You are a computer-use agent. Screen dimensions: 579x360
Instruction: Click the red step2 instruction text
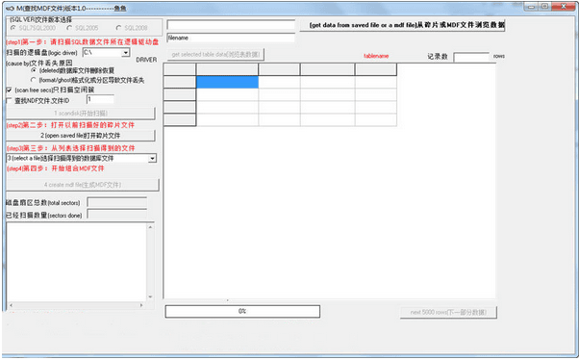tap(70, 125)
